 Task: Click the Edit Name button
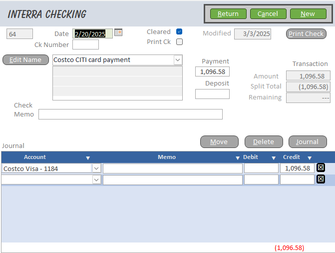(25, 59)
